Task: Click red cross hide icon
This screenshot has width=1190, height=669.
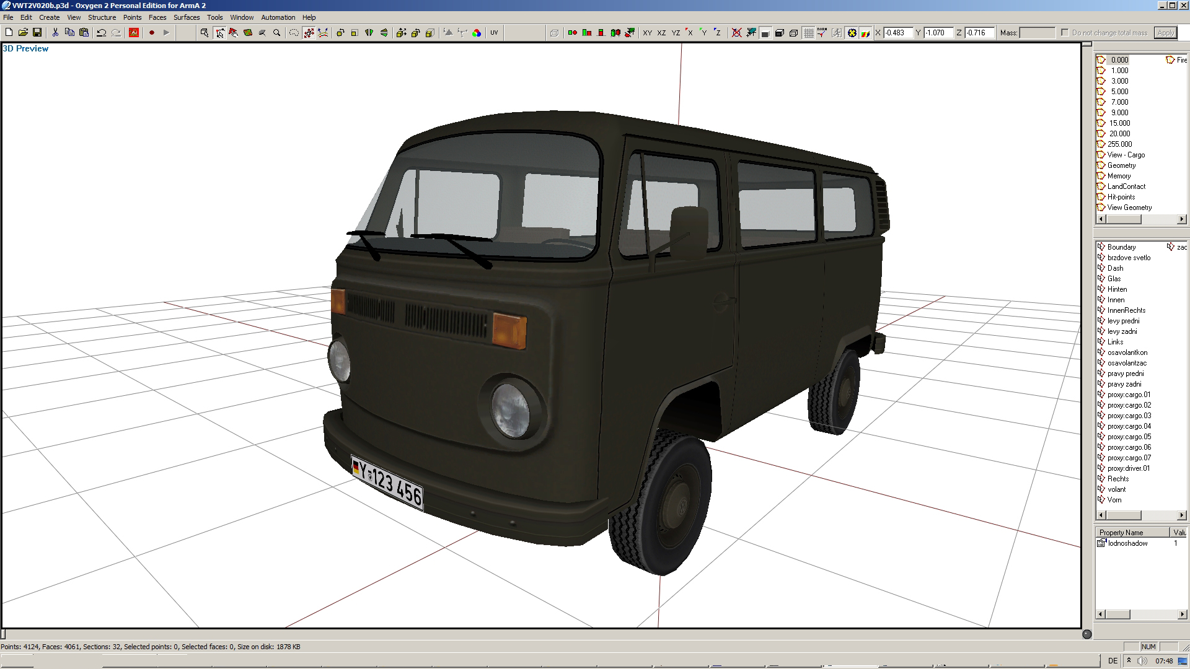Action: [x=736, y=33]
